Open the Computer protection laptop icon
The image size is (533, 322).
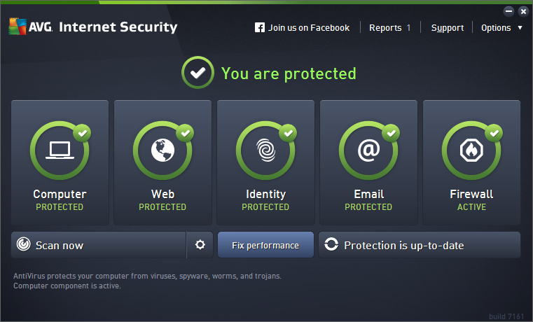60,150
